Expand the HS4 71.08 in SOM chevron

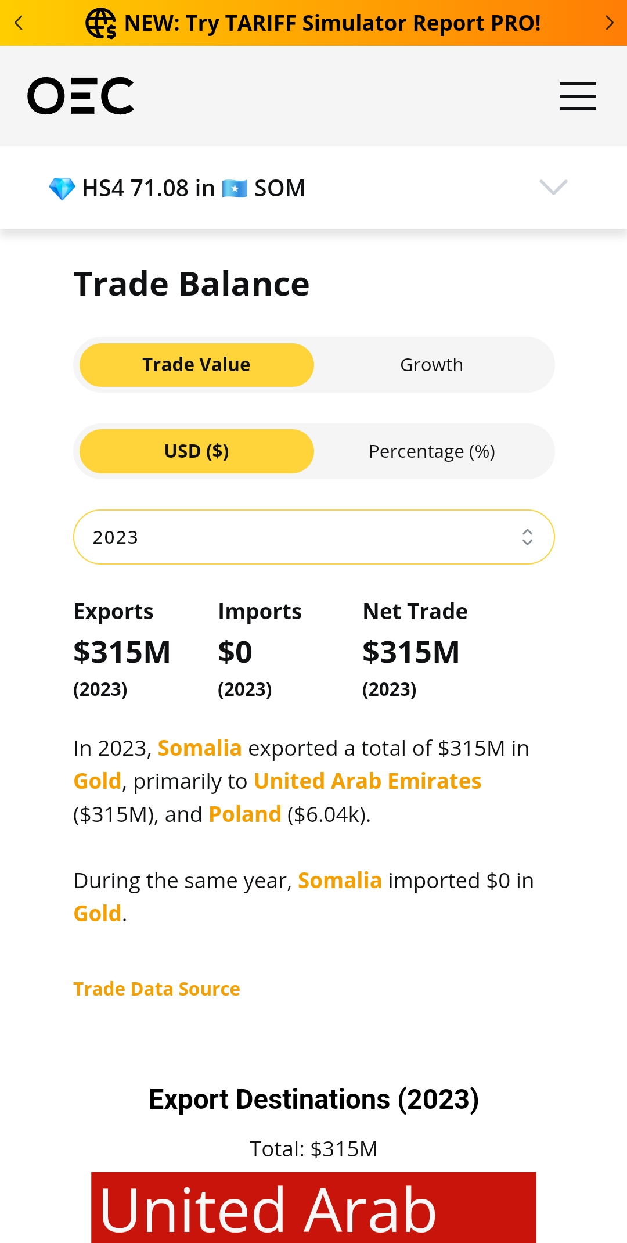[x=553, y=187]
